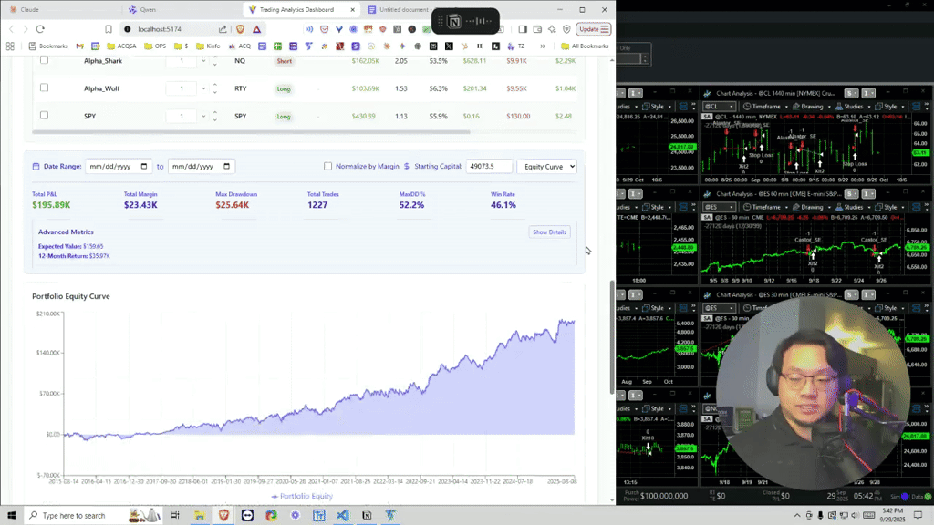Open the Equity Curve dropdown
Image resolution: width=934 pixels, height=525 pixels.
(x=549, y=166)
